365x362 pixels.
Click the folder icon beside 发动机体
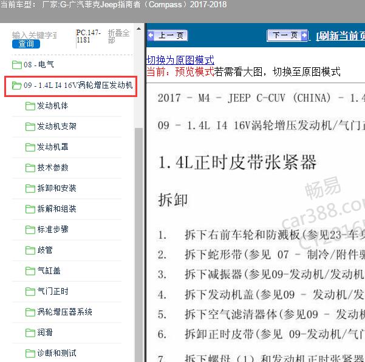(30, 106)
